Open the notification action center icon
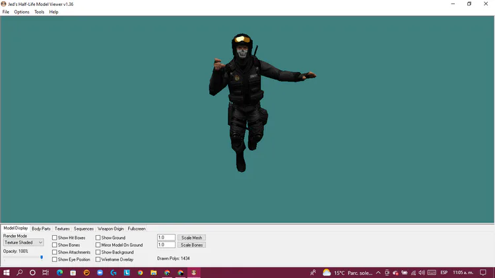This screenshot has height=278, width=495. [x=483, y=273]
